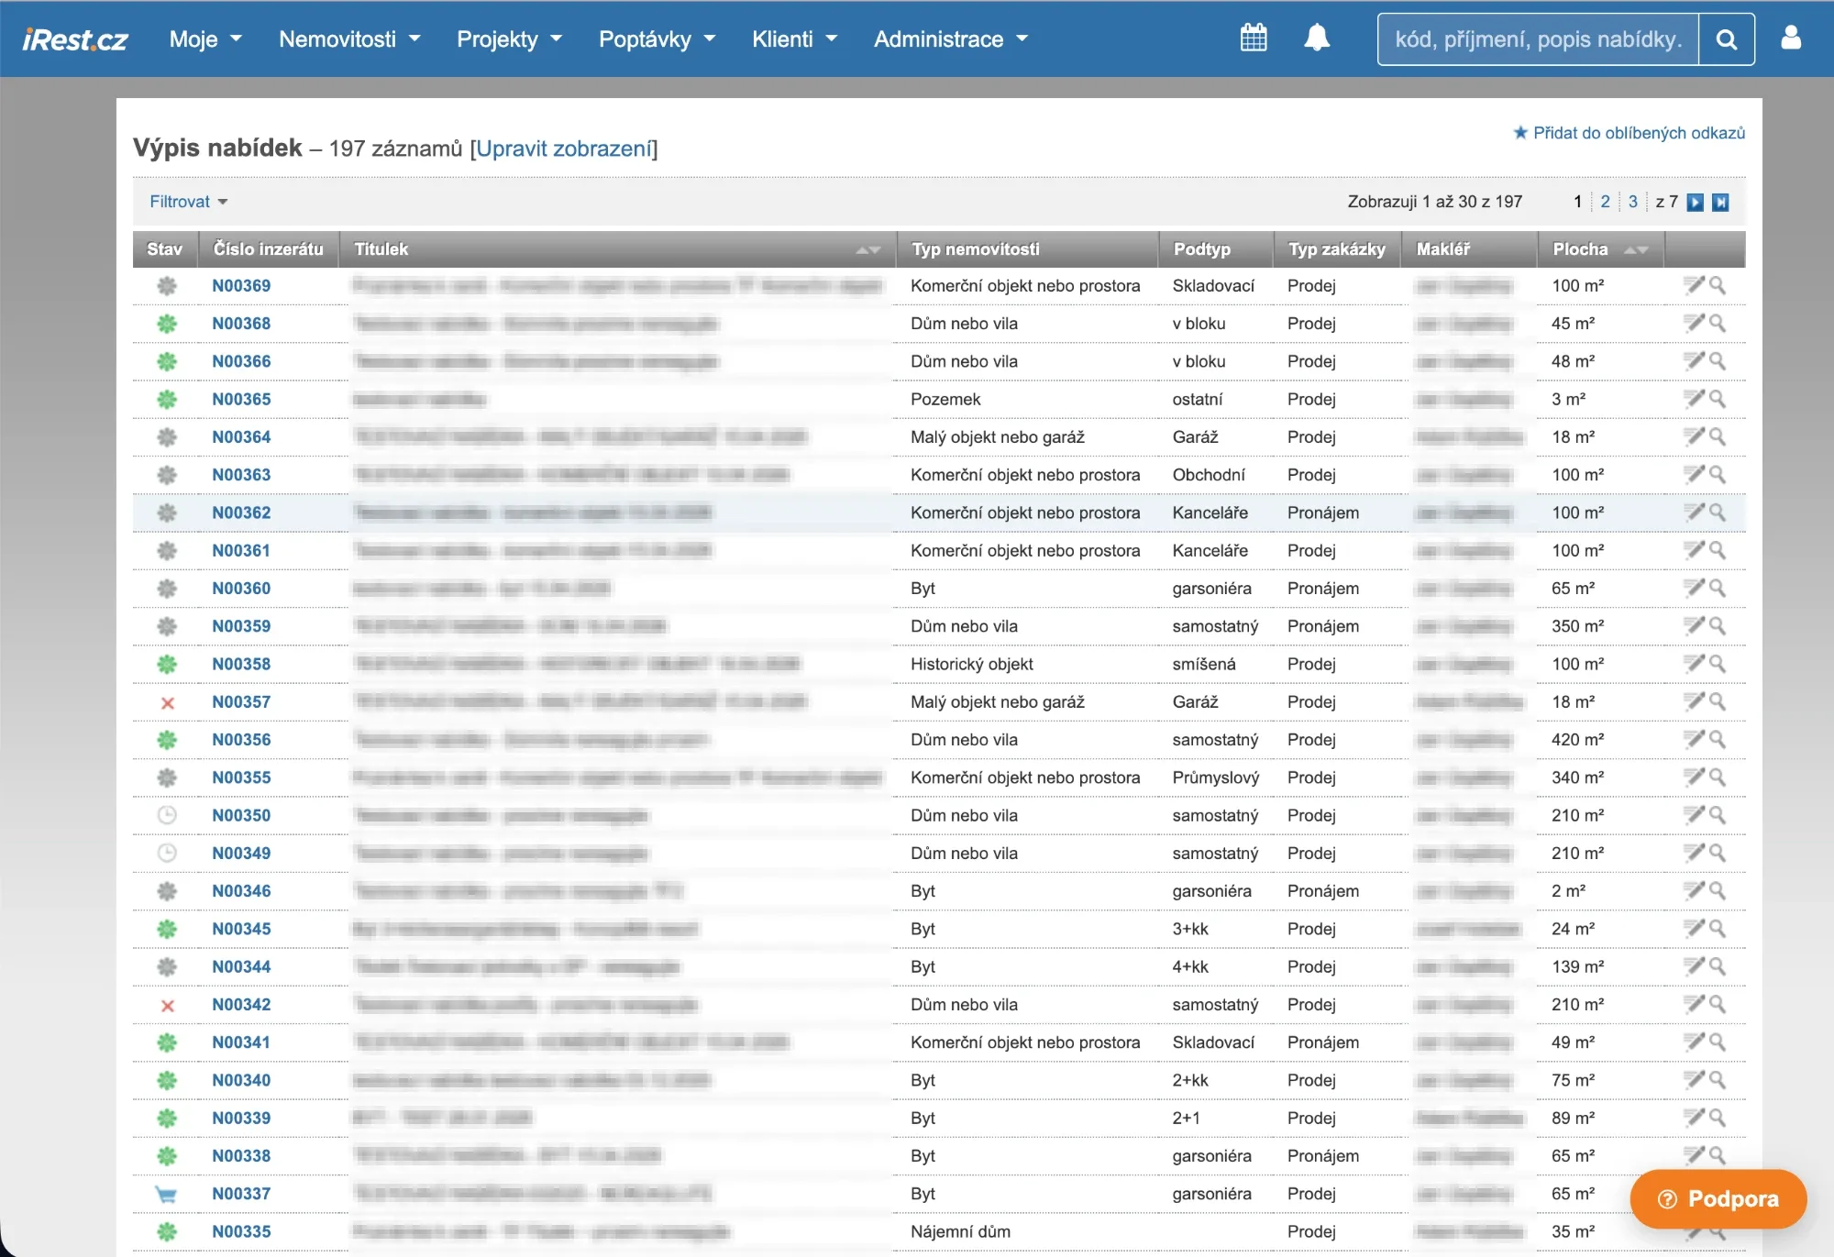Click Přidat do oblíbených odkazů link
This screenshot has height=1257, width=1834.
pos(1639,133)
